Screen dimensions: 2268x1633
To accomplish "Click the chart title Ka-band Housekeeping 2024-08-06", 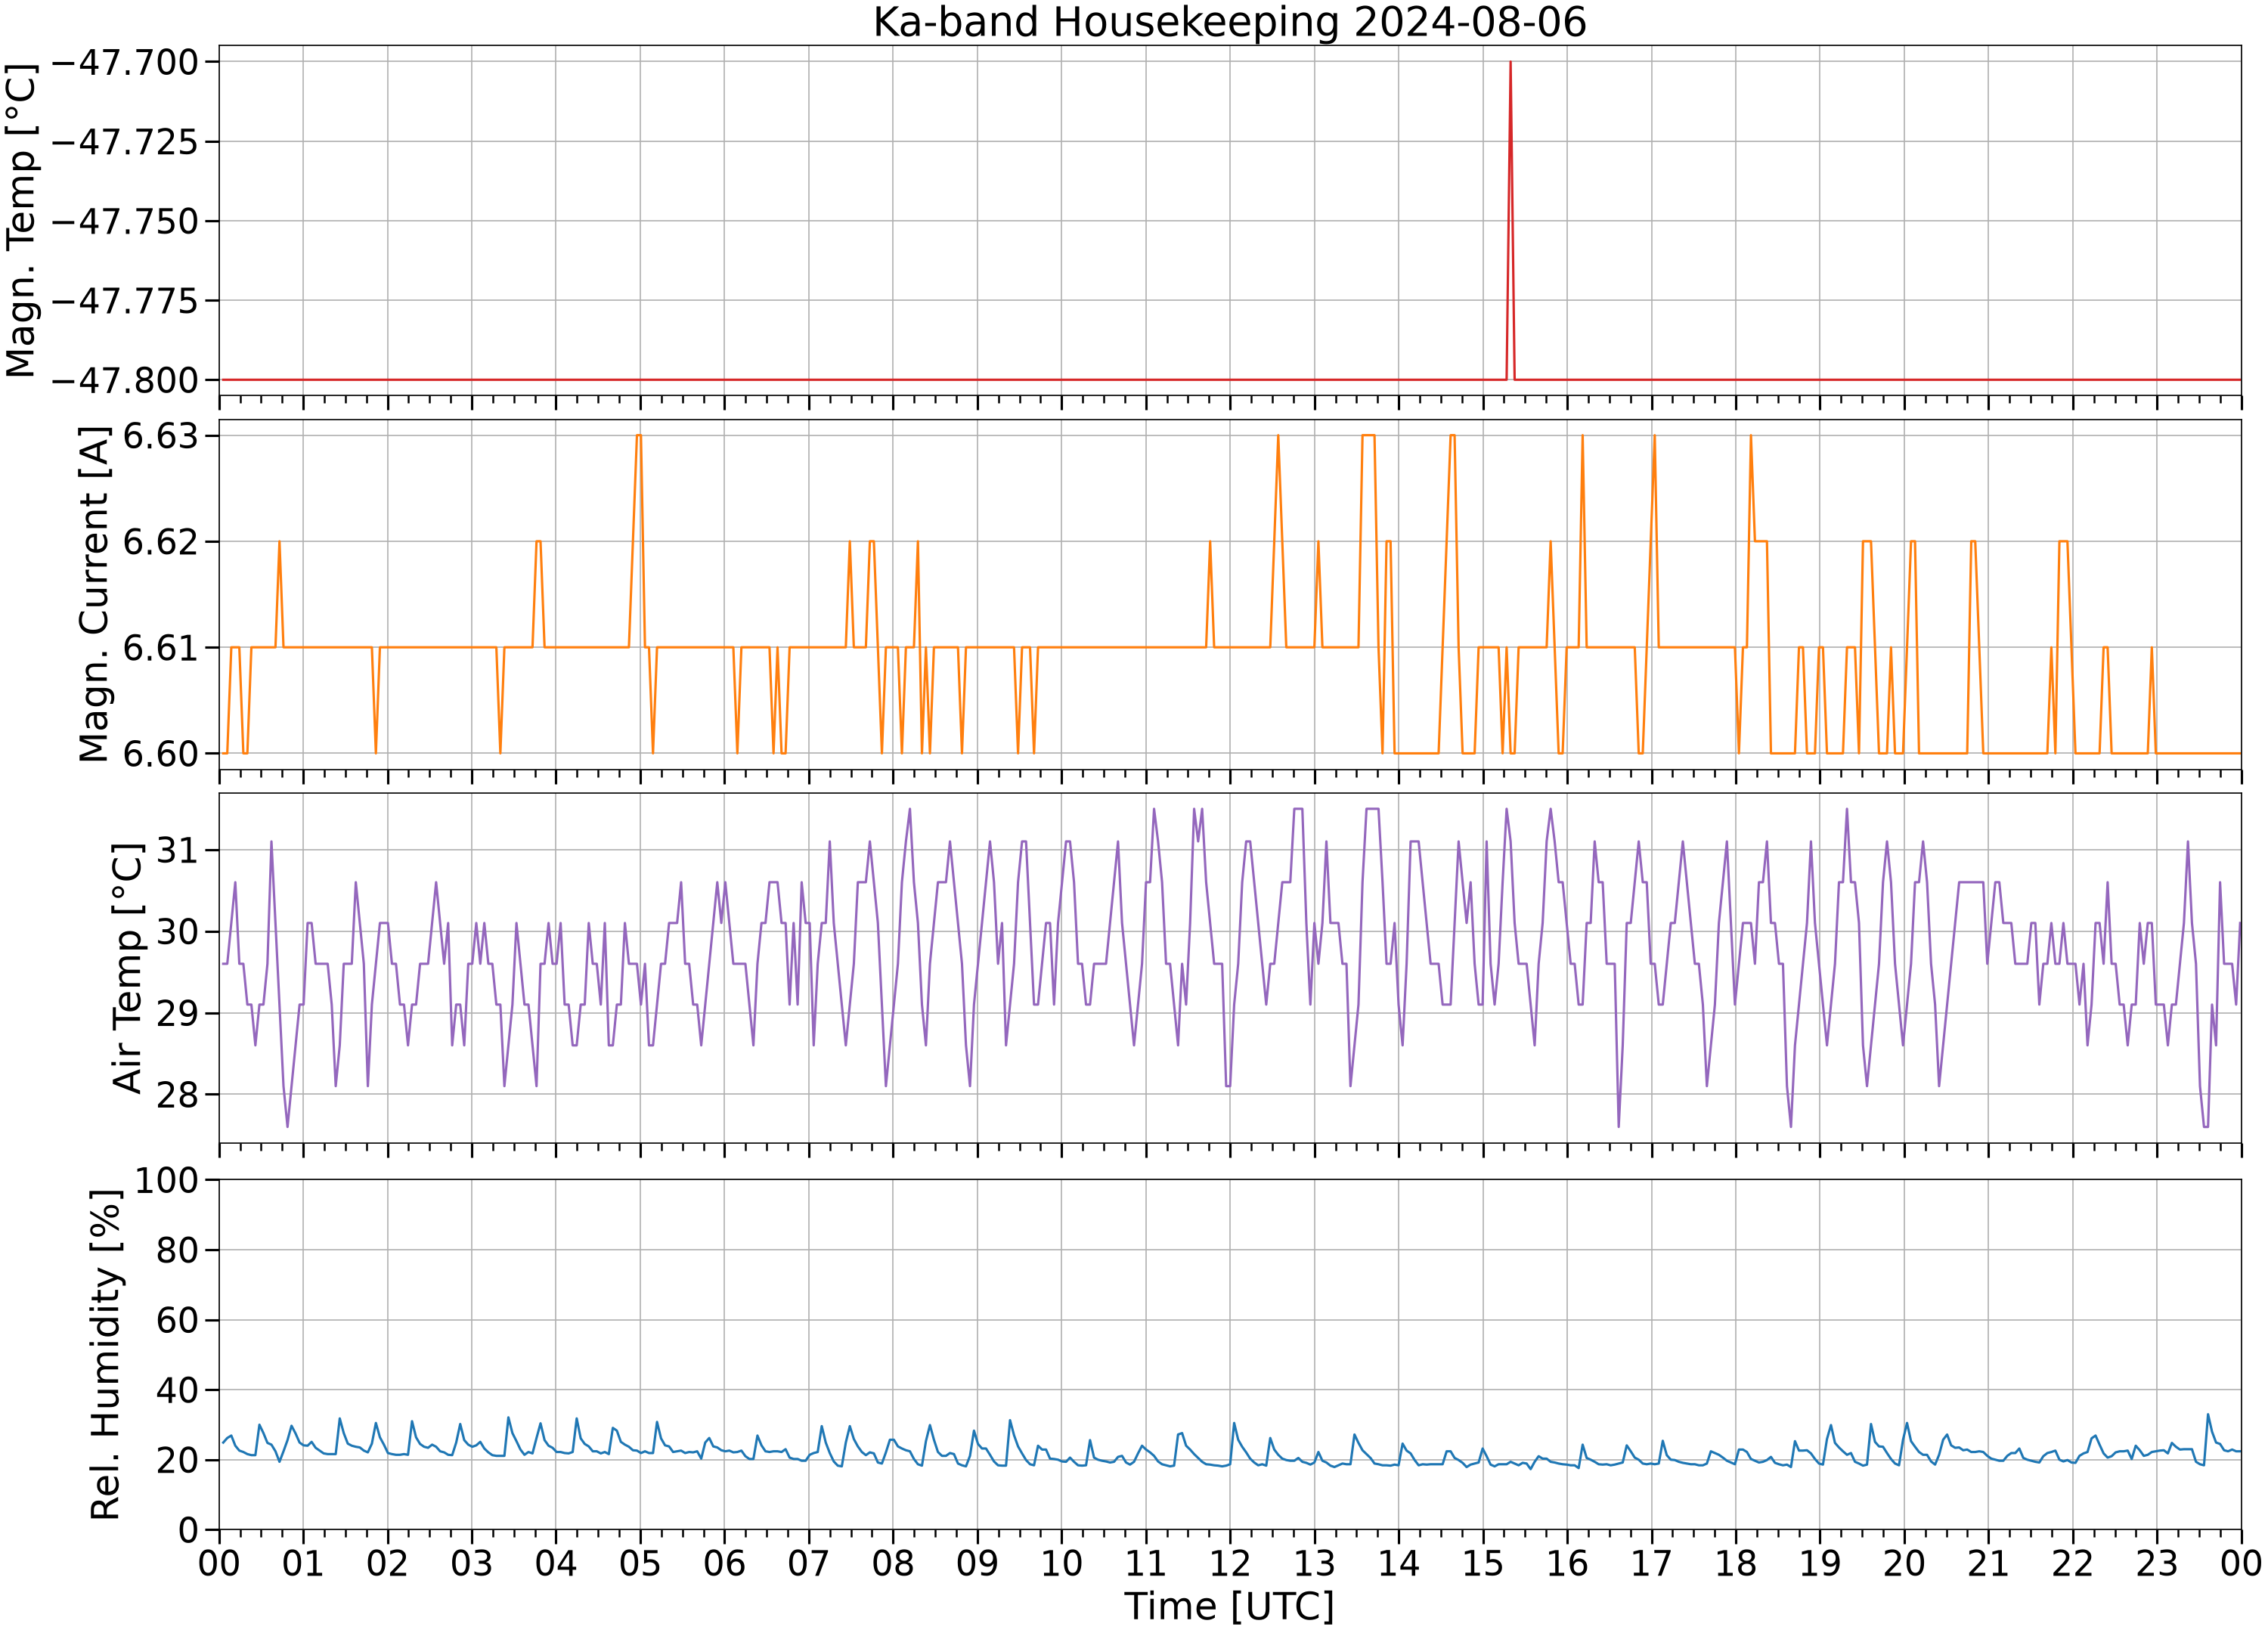I will (x=1229, y=22).
